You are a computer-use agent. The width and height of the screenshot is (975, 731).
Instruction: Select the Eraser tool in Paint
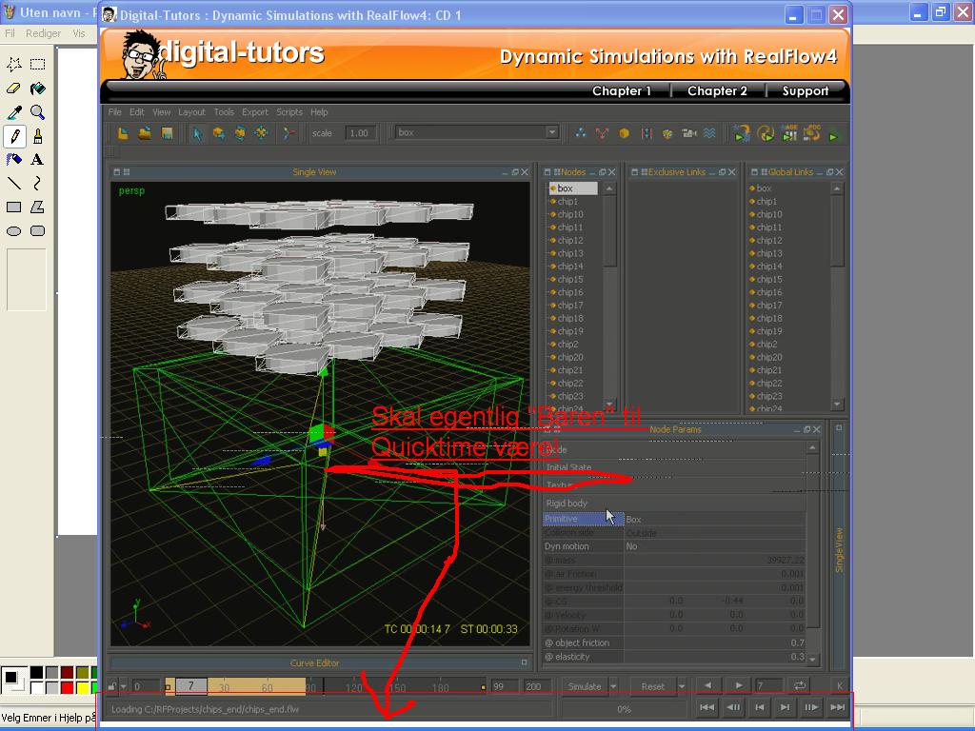click(13, 89)
